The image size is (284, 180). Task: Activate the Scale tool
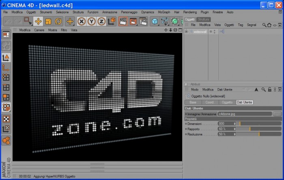point(48,21)
